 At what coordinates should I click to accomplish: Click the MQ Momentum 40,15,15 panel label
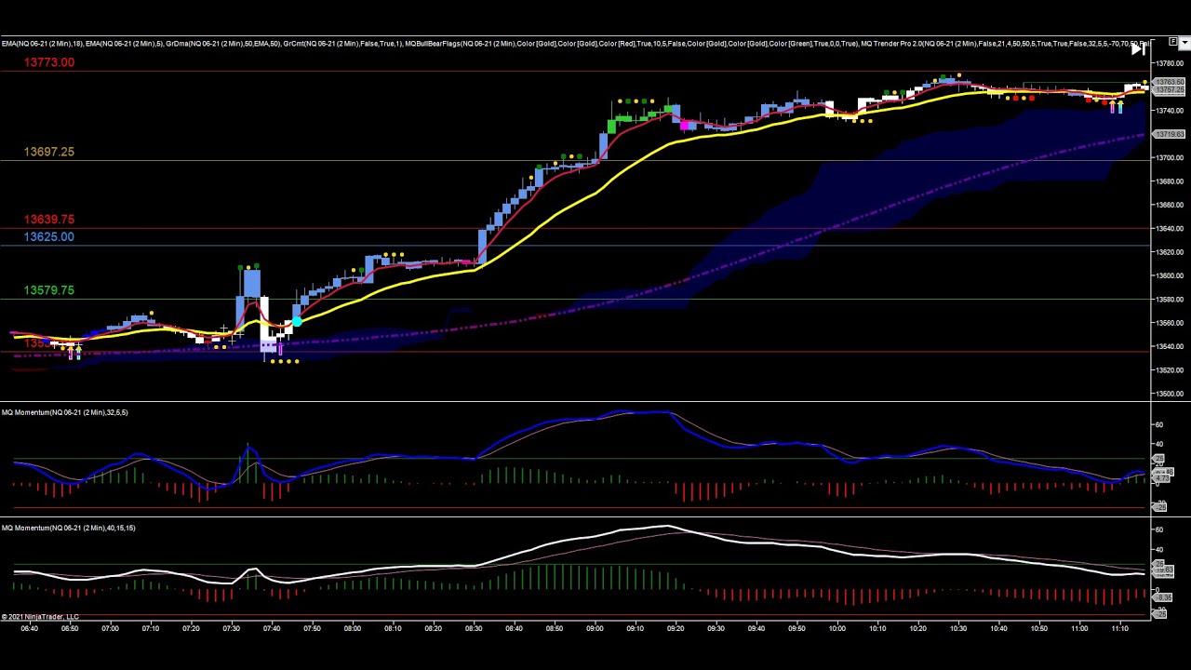tap(69, 528)
